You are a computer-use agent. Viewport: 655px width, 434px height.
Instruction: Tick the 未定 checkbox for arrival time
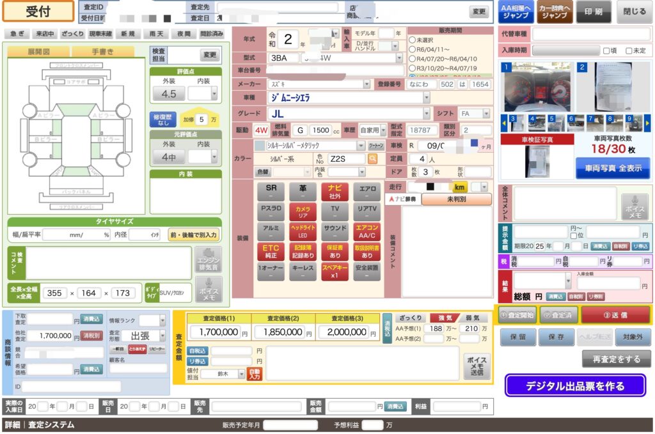click(x=629, y=50)
